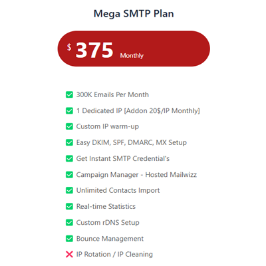Click the check icon next to 1 Dedicated IP

coord(69,110)
